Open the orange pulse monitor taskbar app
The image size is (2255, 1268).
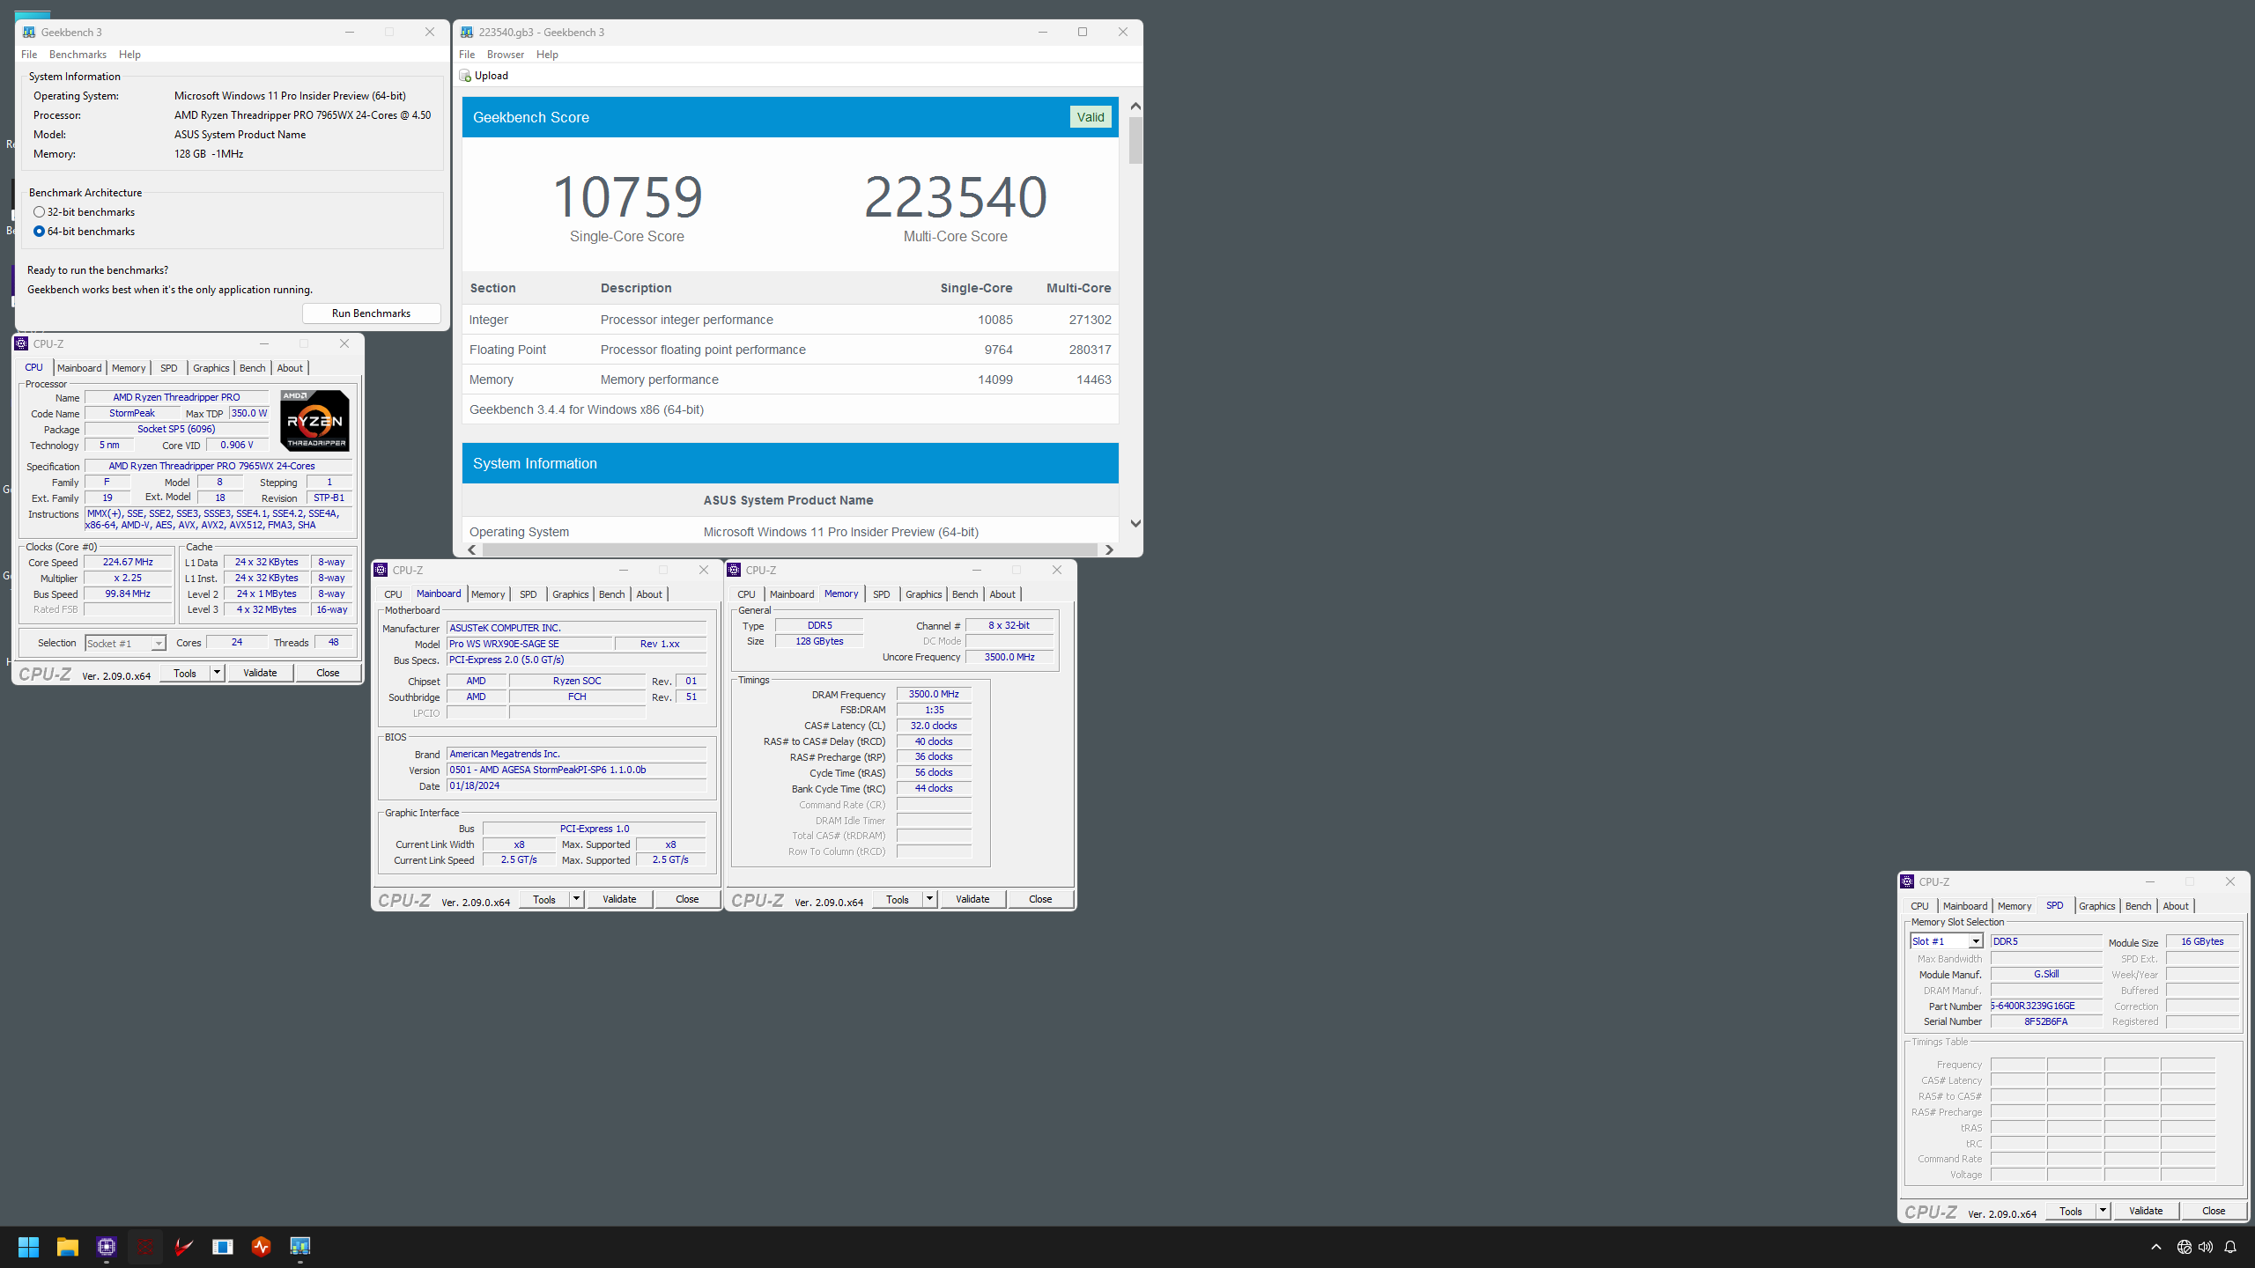tap(262, 1246)
